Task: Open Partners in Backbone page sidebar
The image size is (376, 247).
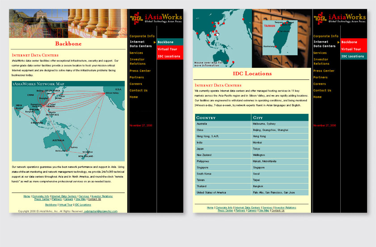Action: [137, 77]
